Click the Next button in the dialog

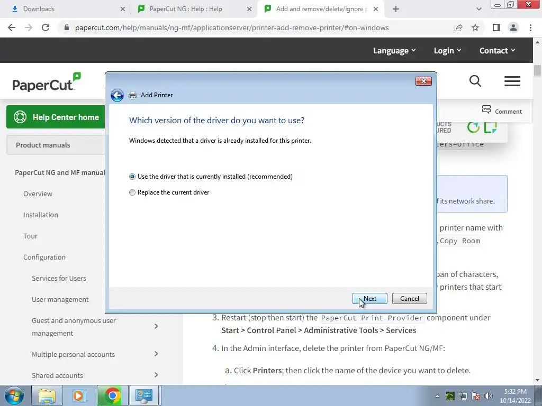point(370,299)
